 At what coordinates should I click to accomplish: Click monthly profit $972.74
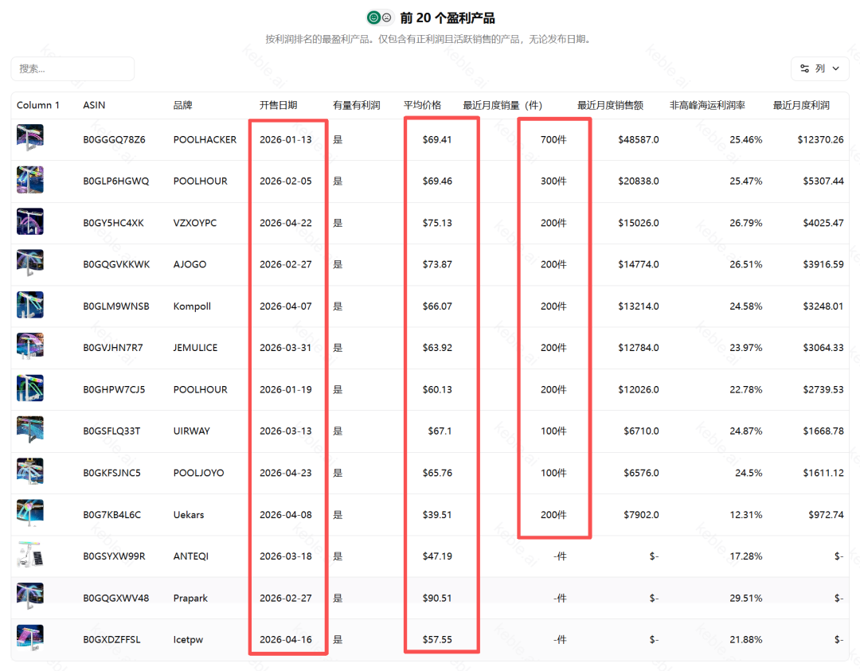tap(826, 515)
